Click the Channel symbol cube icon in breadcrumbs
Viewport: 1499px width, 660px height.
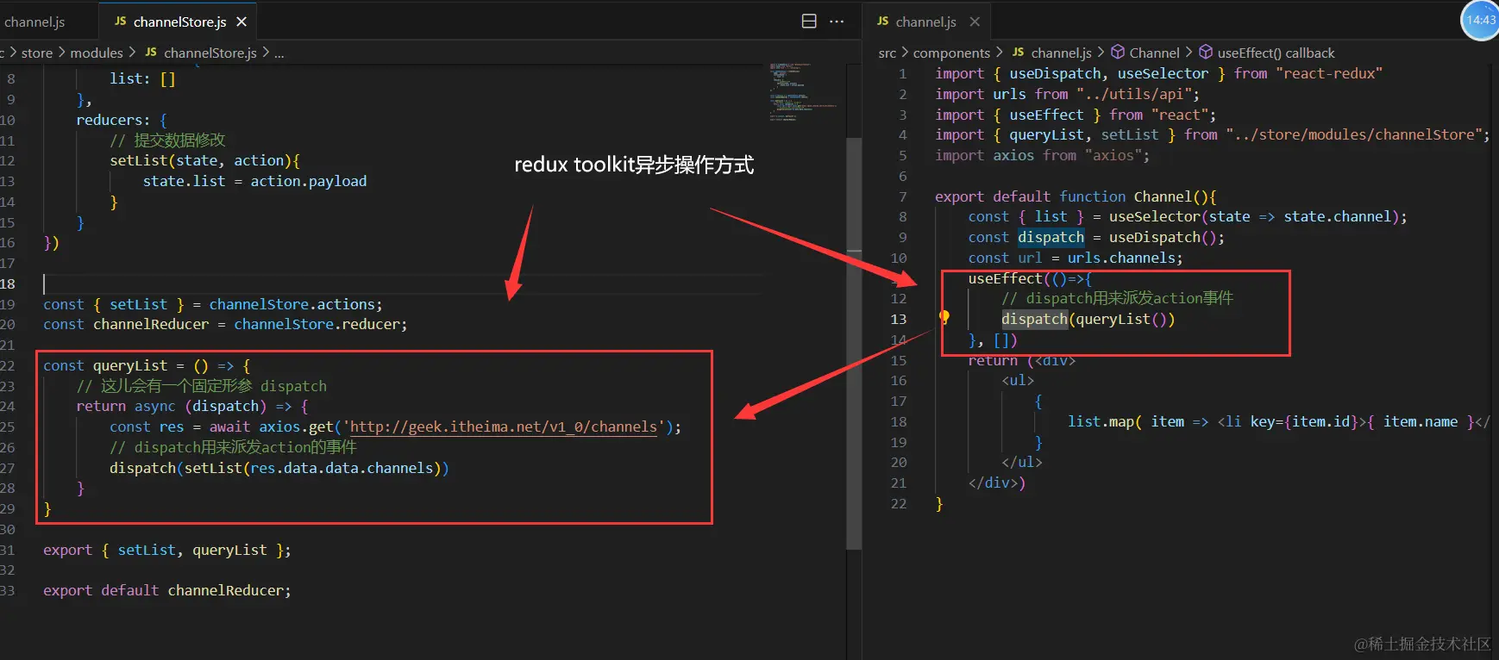click(1118, 53)
